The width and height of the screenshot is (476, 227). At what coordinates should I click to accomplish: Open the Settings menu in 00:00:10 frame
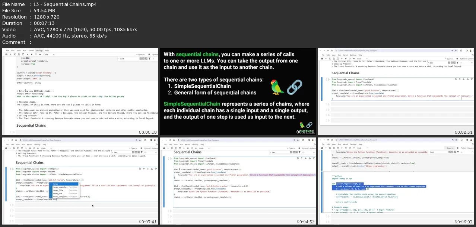point(39,51)
